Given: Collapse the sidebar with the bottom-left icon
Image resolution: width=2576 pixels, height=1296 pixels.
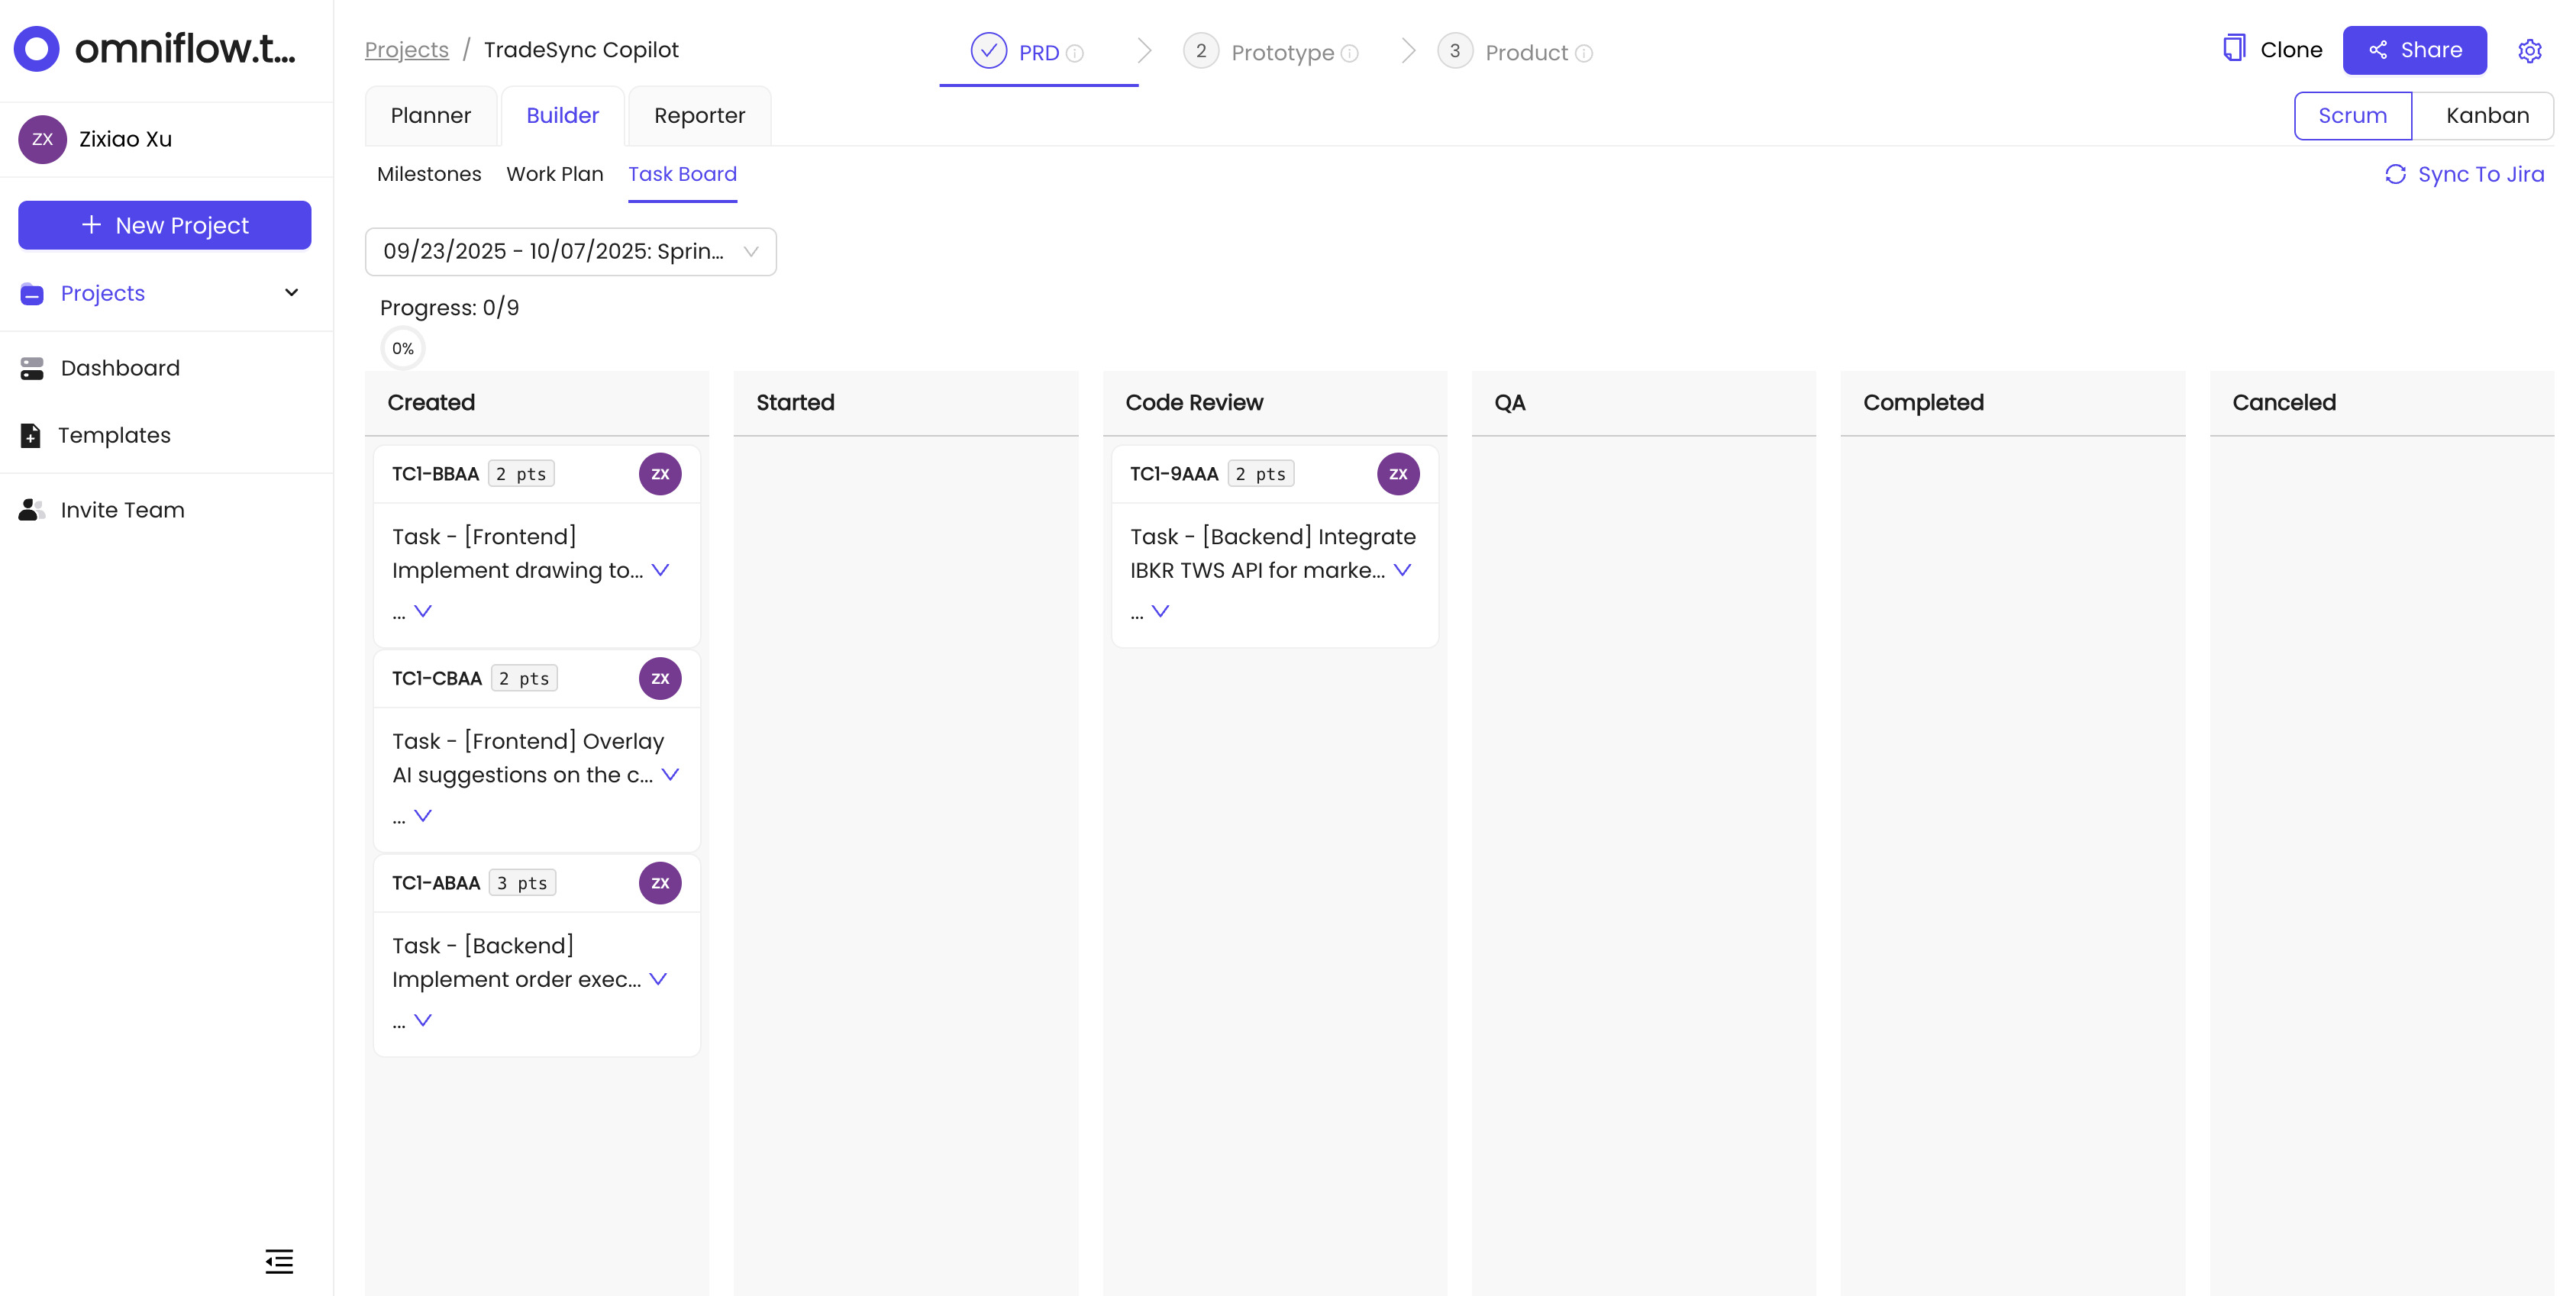Looking at the screenshot, I should [279, 1261].
